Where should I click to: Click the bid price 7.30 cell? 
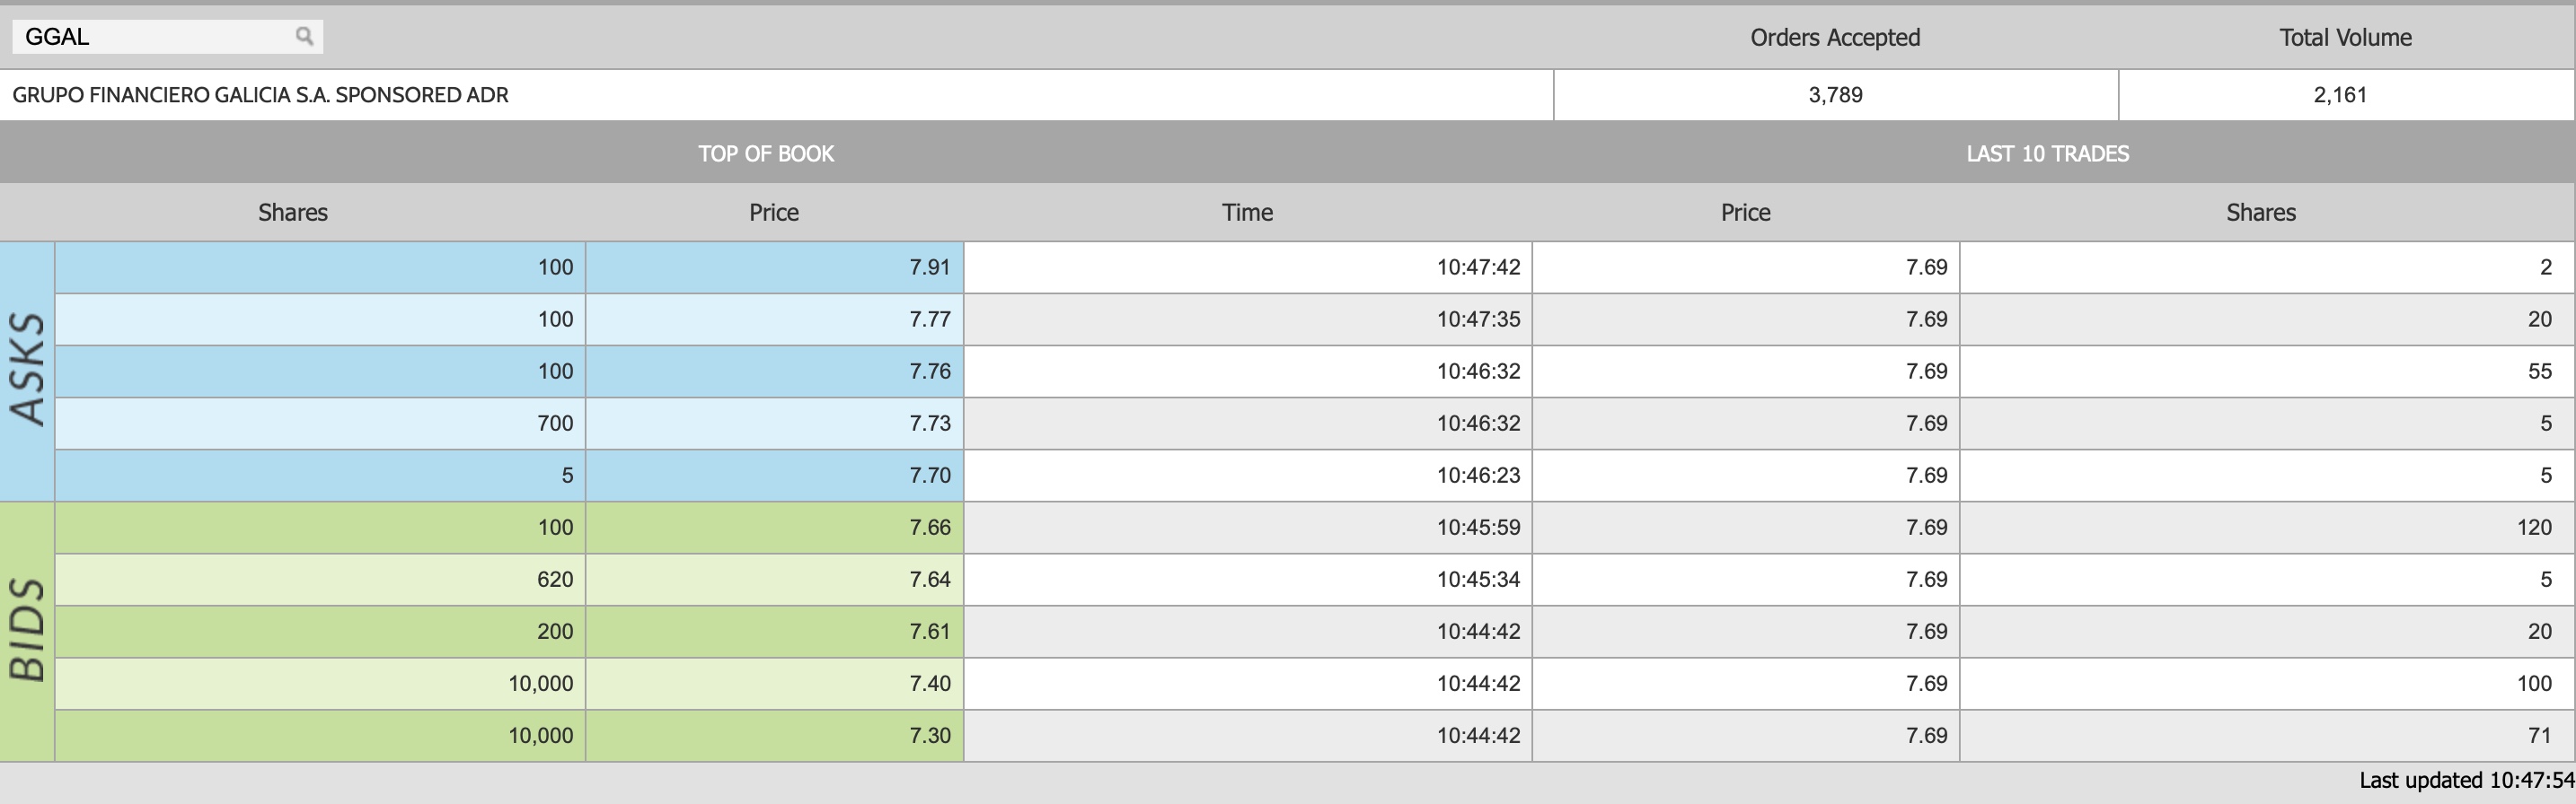pos(775,735)
